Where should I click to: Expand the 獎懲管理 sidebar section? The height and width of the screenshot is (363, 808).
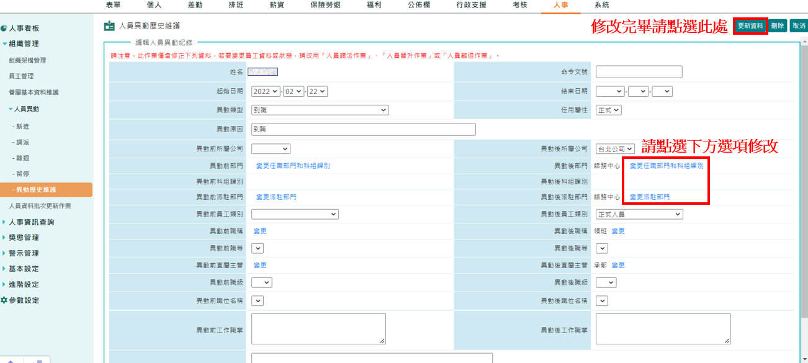(x=5, y=238)
